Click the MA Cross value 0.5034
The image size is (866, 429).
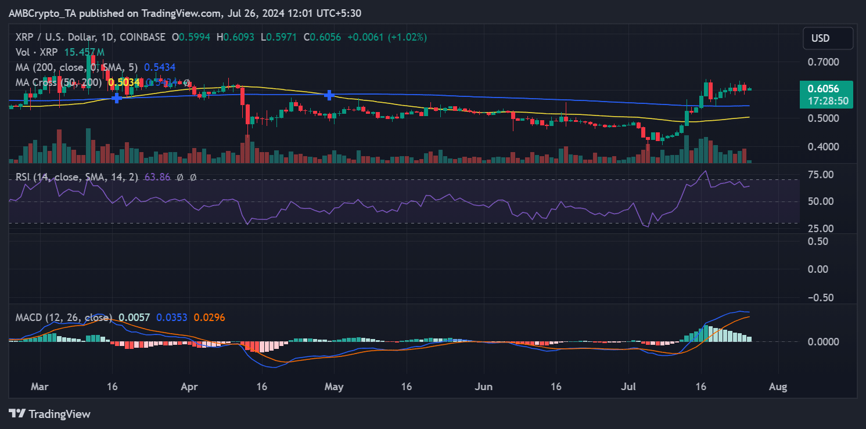pyautogui.click(x=124, y=82)
